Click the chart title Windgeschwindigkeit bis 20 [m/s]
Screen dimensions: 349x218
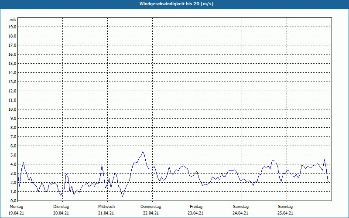tap(176, 4)
